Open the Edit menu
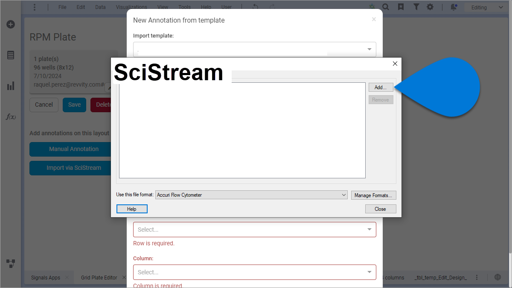This screenshot has width=512, height=288. tap(81, 7)
